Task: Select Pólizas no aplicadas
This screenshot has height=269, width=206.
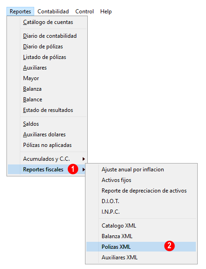Action: click(x=47, y=145)
